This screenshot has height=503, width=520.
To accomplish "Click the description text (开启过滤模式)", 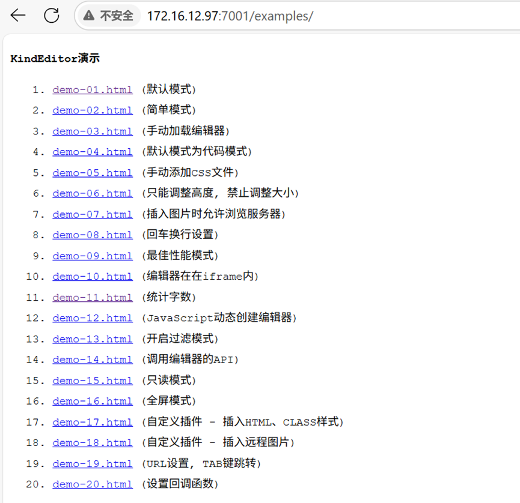I will point(180,339).
